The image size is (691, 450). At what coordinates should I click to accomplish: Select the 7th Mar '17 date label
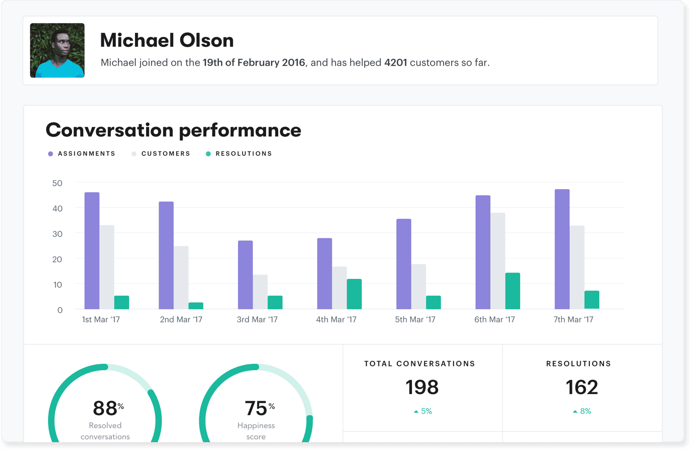point(573,319)
